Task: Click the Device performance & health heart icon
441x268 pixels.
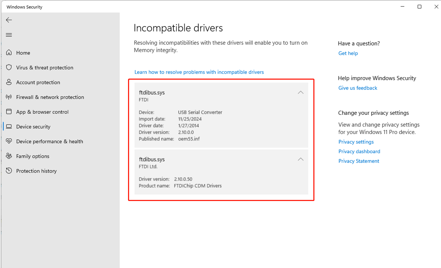Action: [9, 141]
